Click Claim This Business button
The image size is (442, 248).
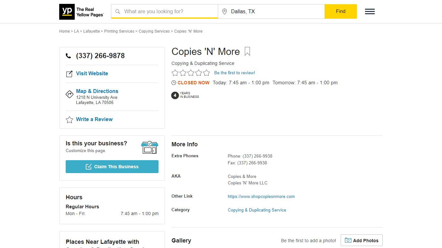point(112,167)
